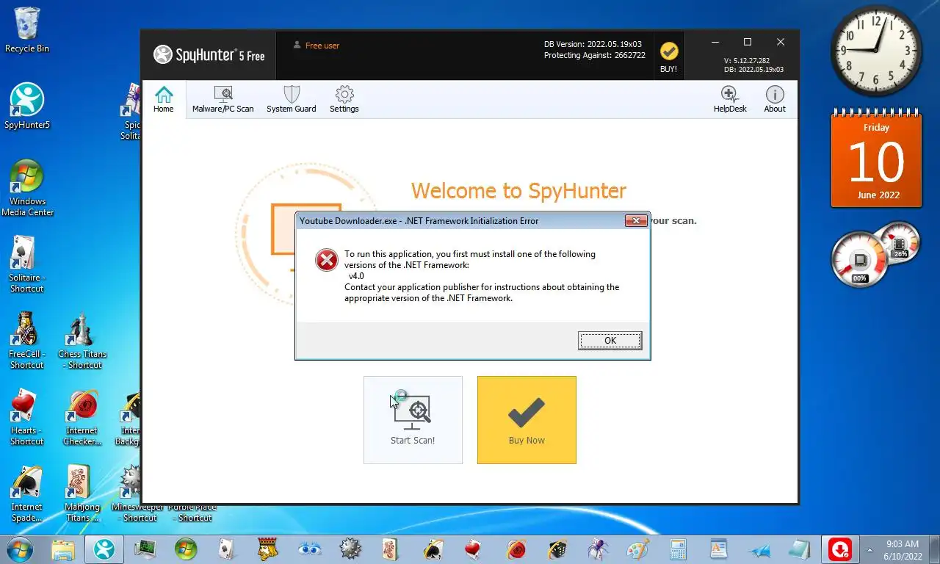This screenshot has height=564, width=940.
Task: Click the yellow Buy Now tile
Action: [527, 420]
